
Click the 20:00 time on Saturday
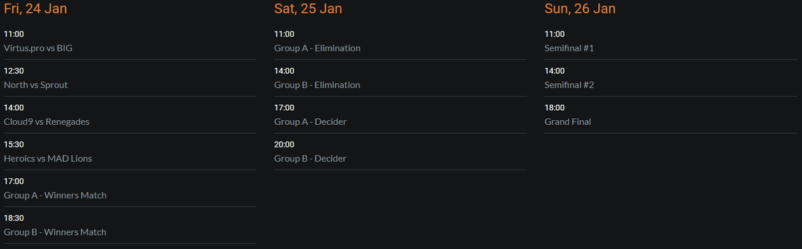pos(285,144)
